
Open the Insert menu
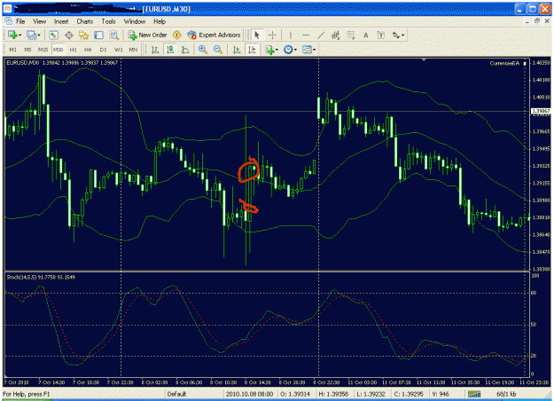click(61, 21)
